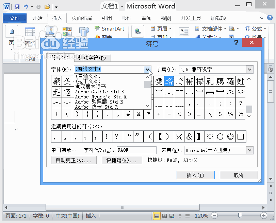Screen dimensions: 276x223
Task: Click the character code input field
Action: (136, 150)
